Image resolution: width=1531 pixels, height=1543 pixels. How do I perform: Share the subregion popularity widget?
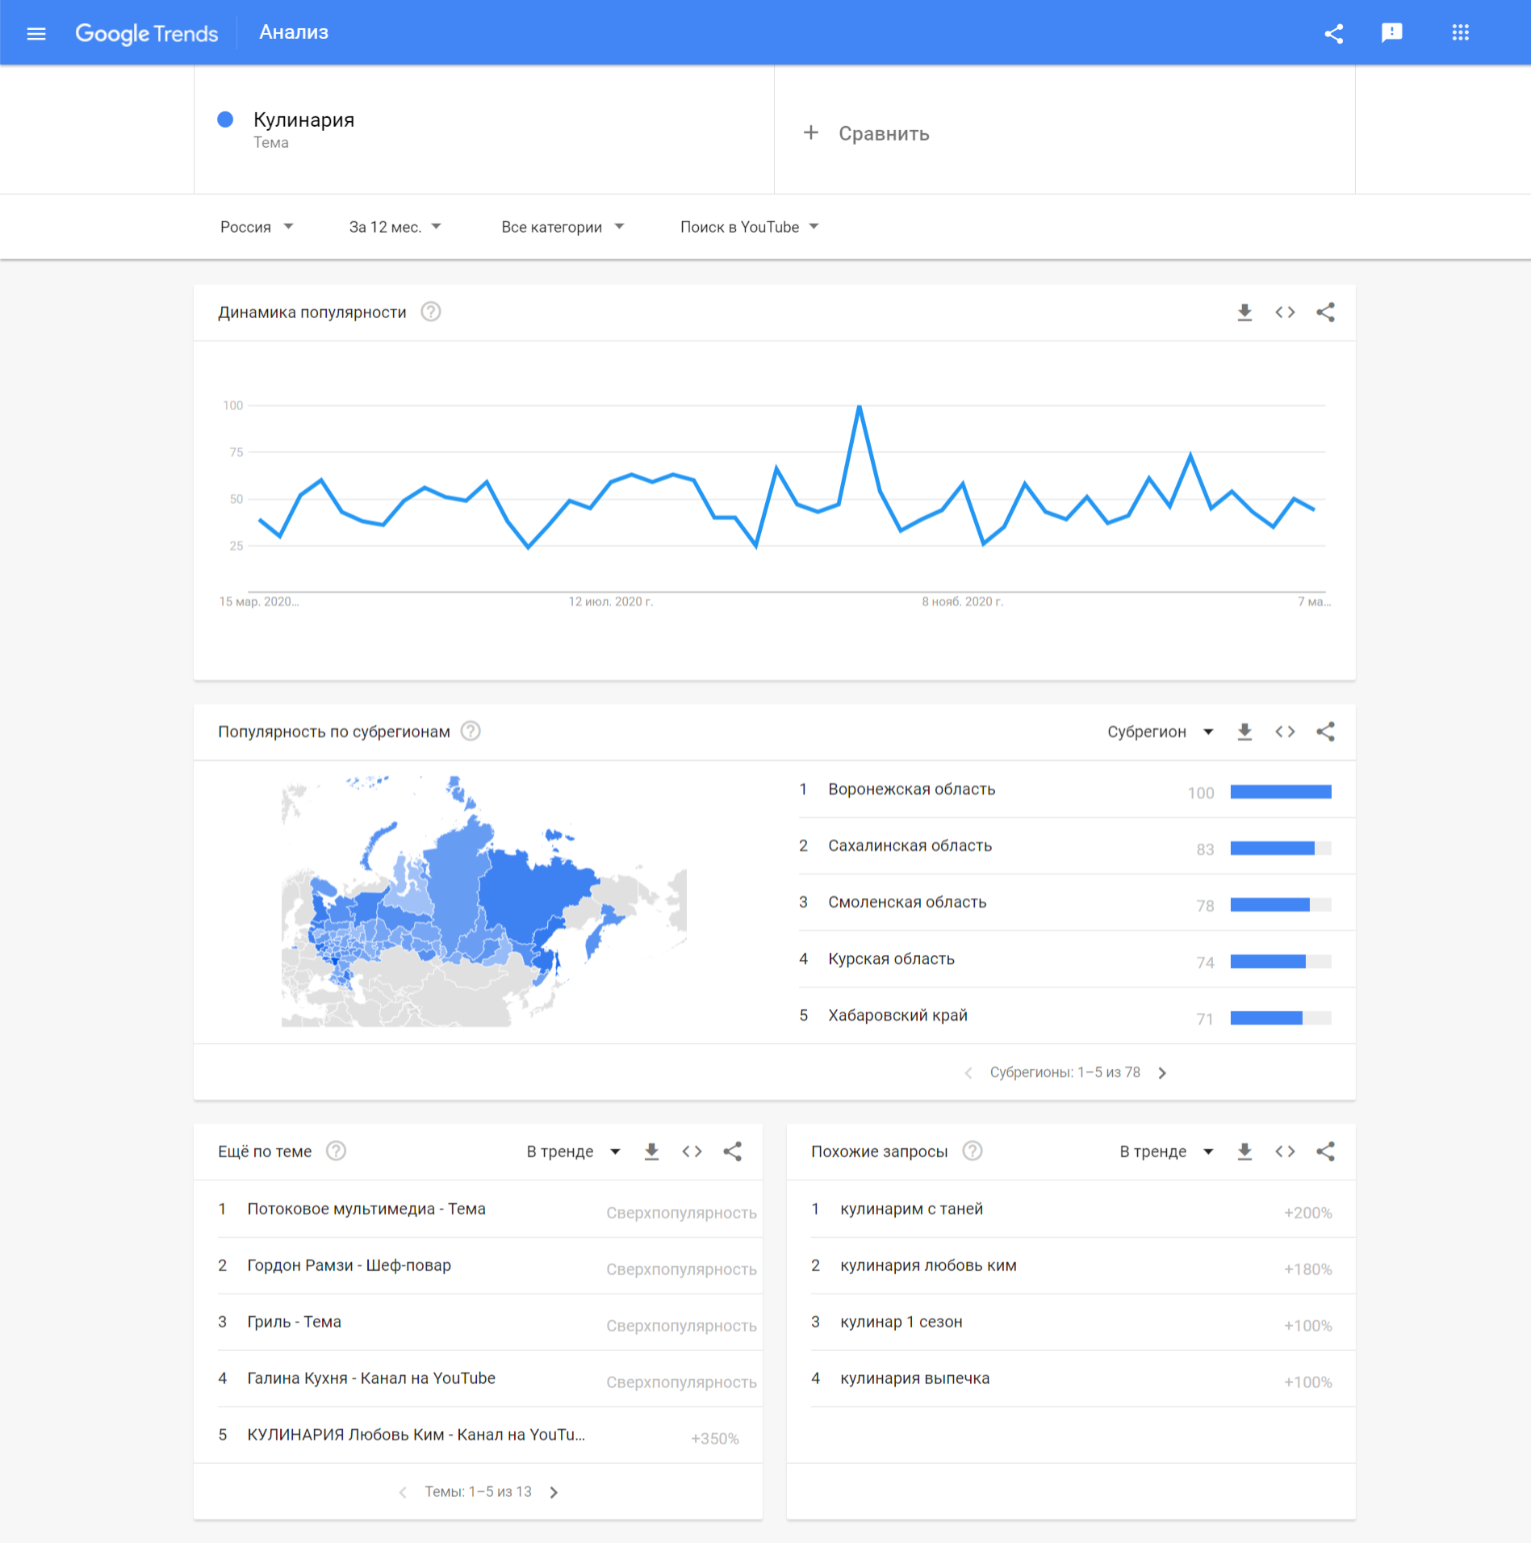pos(1325,732)
